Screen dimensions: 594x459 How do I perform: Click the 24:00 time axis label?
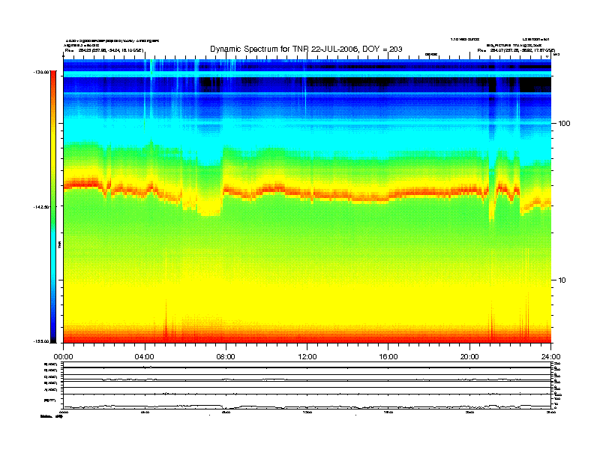click(x=550, y=356)
